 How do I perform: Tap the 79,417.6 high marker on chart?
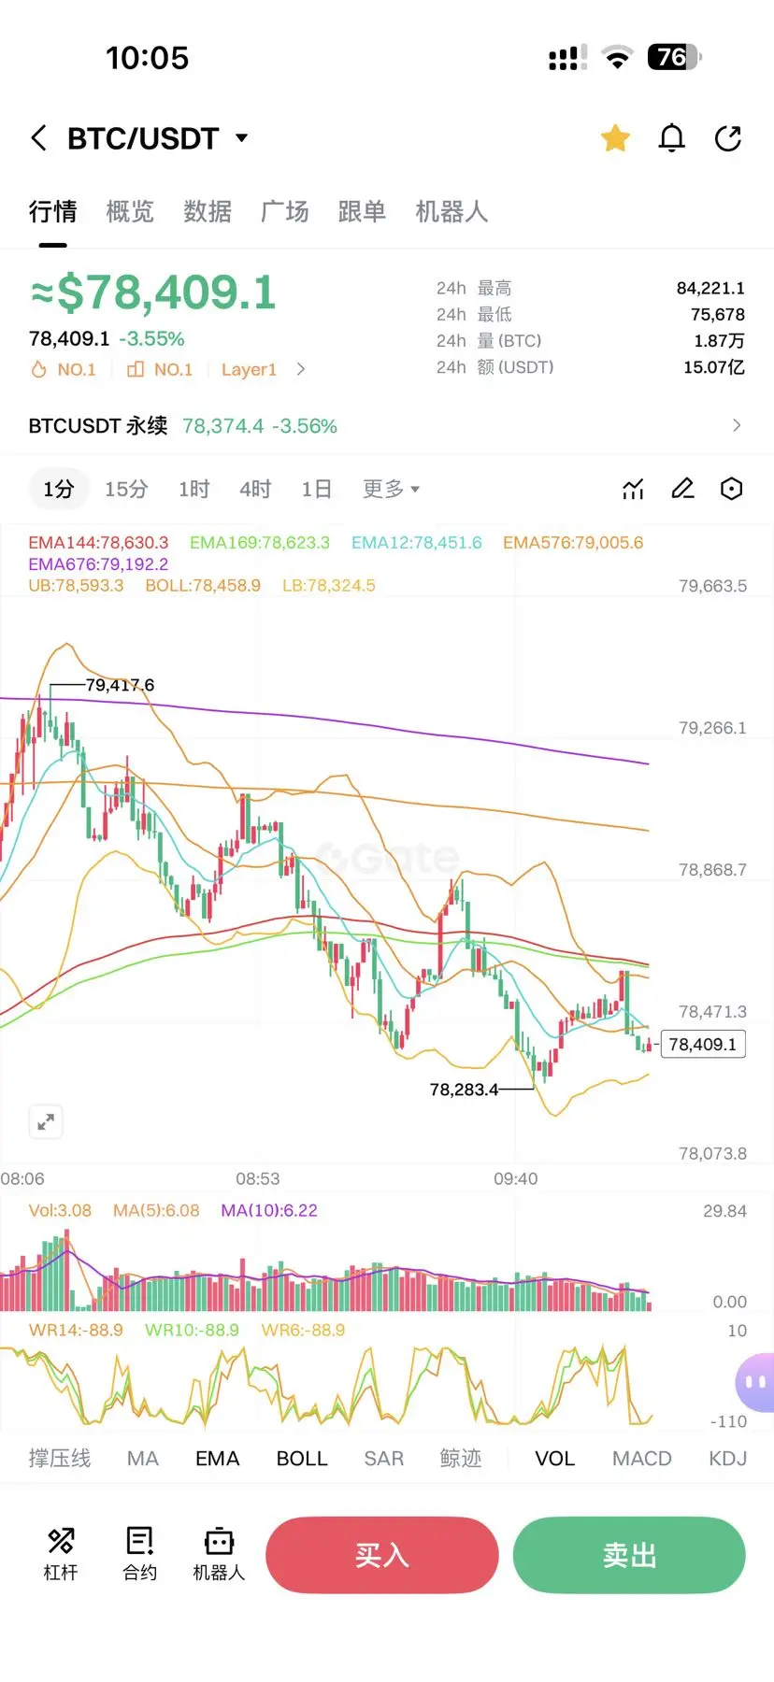tap(120, 685)
